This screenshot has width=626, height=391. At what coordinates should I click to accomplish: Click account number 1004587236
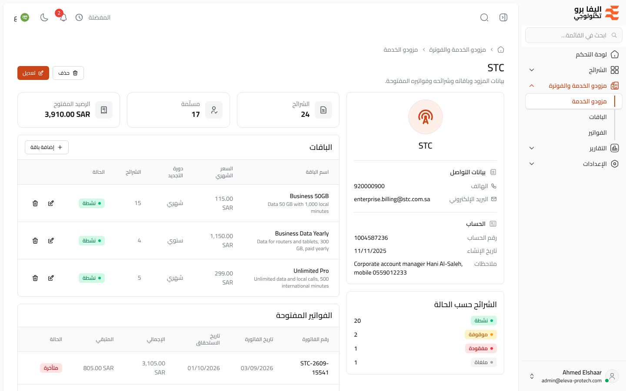[371, 238]
